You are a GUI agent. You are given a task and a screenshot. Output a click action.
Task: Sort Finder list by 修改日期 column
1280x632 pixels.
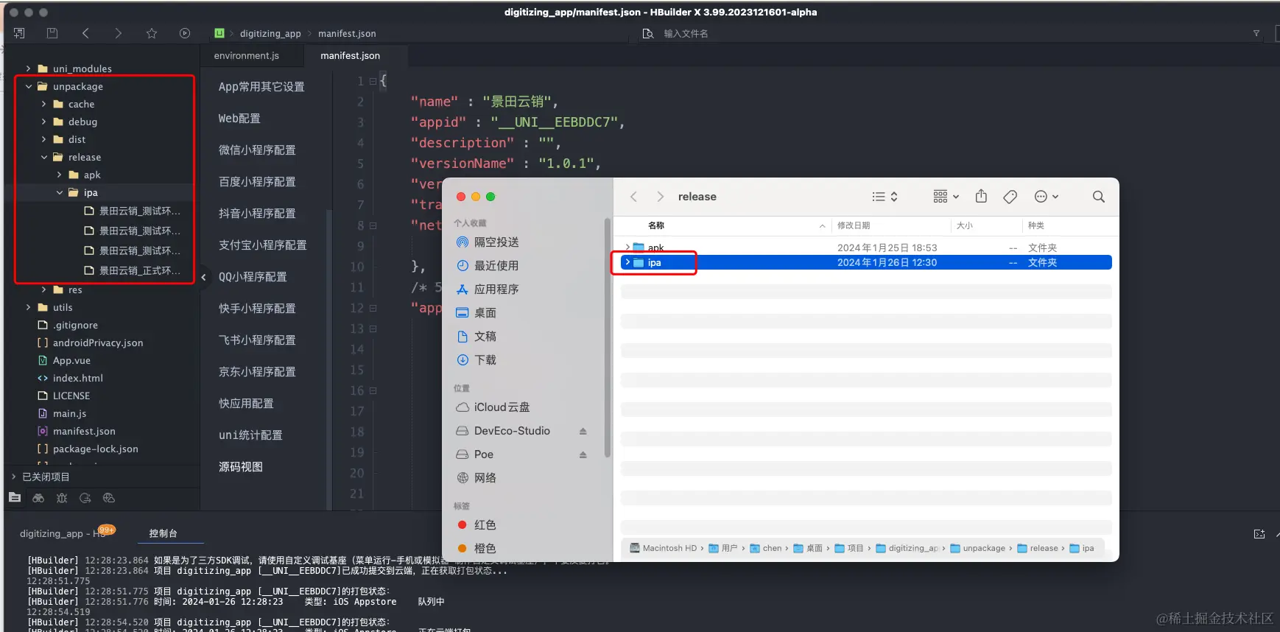[854, 225]
